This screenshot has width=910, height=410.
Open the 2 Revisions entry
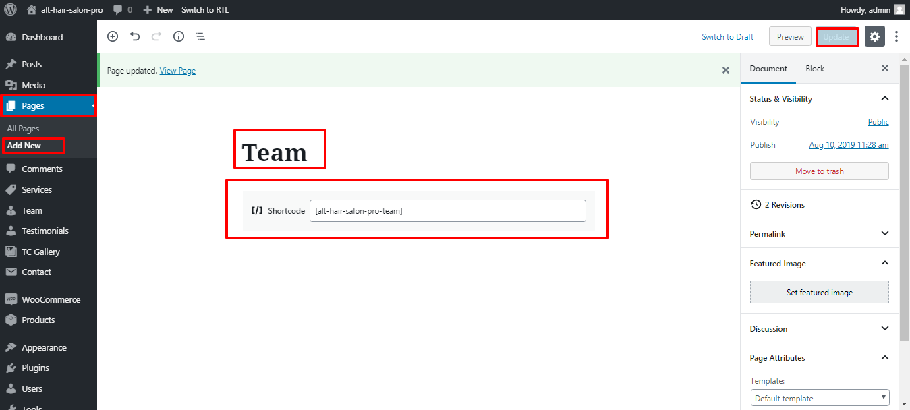(x=820, y=204)
